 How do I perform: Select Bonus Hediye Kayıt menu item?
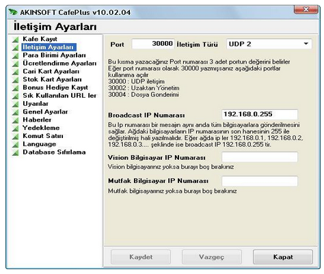pos(55,87)
